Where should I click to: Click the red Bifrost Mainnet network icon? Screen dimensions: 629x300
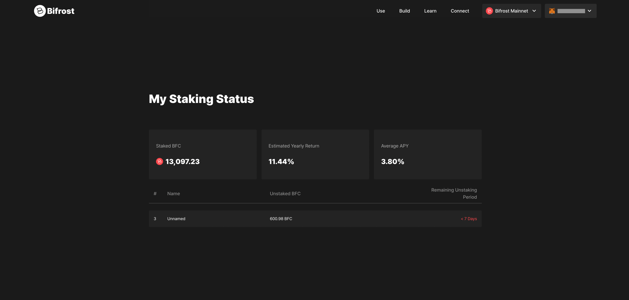(x=489, y=11)
